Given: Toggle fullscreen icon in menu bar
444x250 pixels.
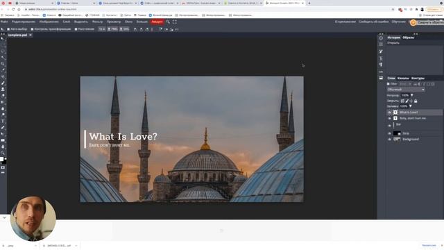Looking at the screenshot, I should [x=174, y=22].
